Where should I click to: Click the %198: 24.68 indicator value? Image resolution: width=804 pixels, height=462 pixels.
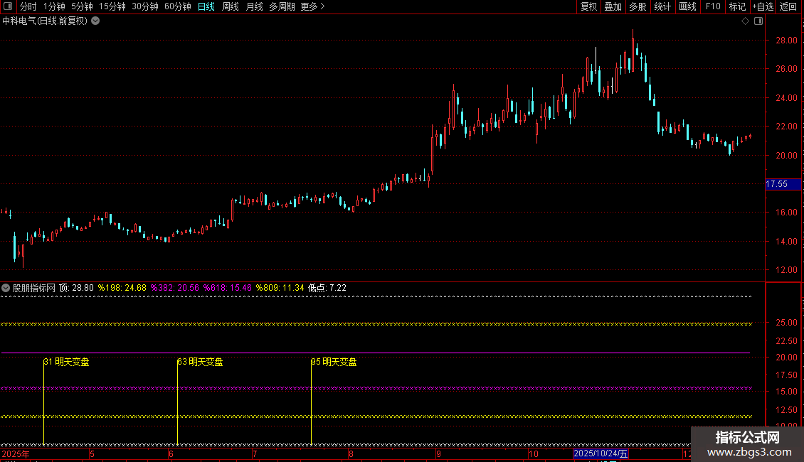(x=122, y=288)
